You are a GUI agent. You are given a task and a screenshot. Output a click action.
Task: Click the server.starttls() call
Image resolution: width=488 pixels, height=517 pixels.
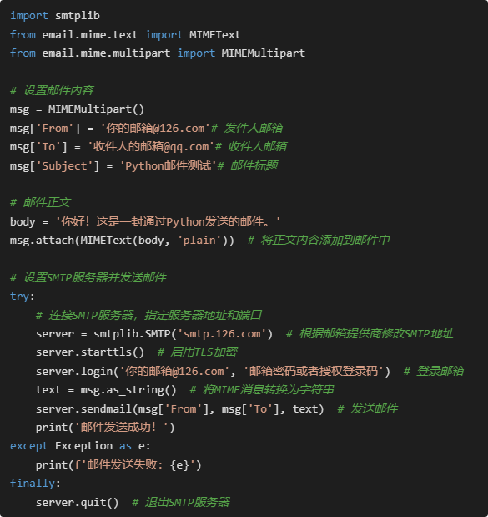pyautogui.click(x=90, y=352)
